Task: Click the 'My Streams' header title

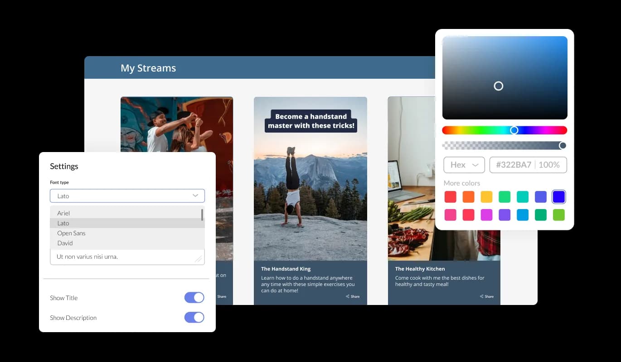Action: [x=148, y=68]
